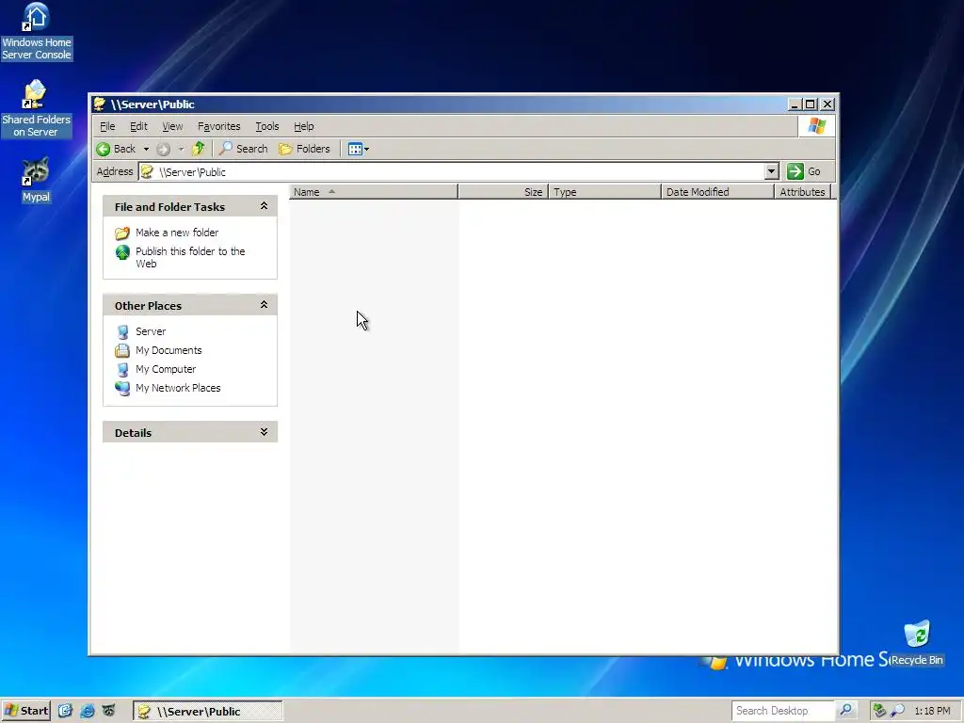Open the View menu
964x723 pixels.
172,126
